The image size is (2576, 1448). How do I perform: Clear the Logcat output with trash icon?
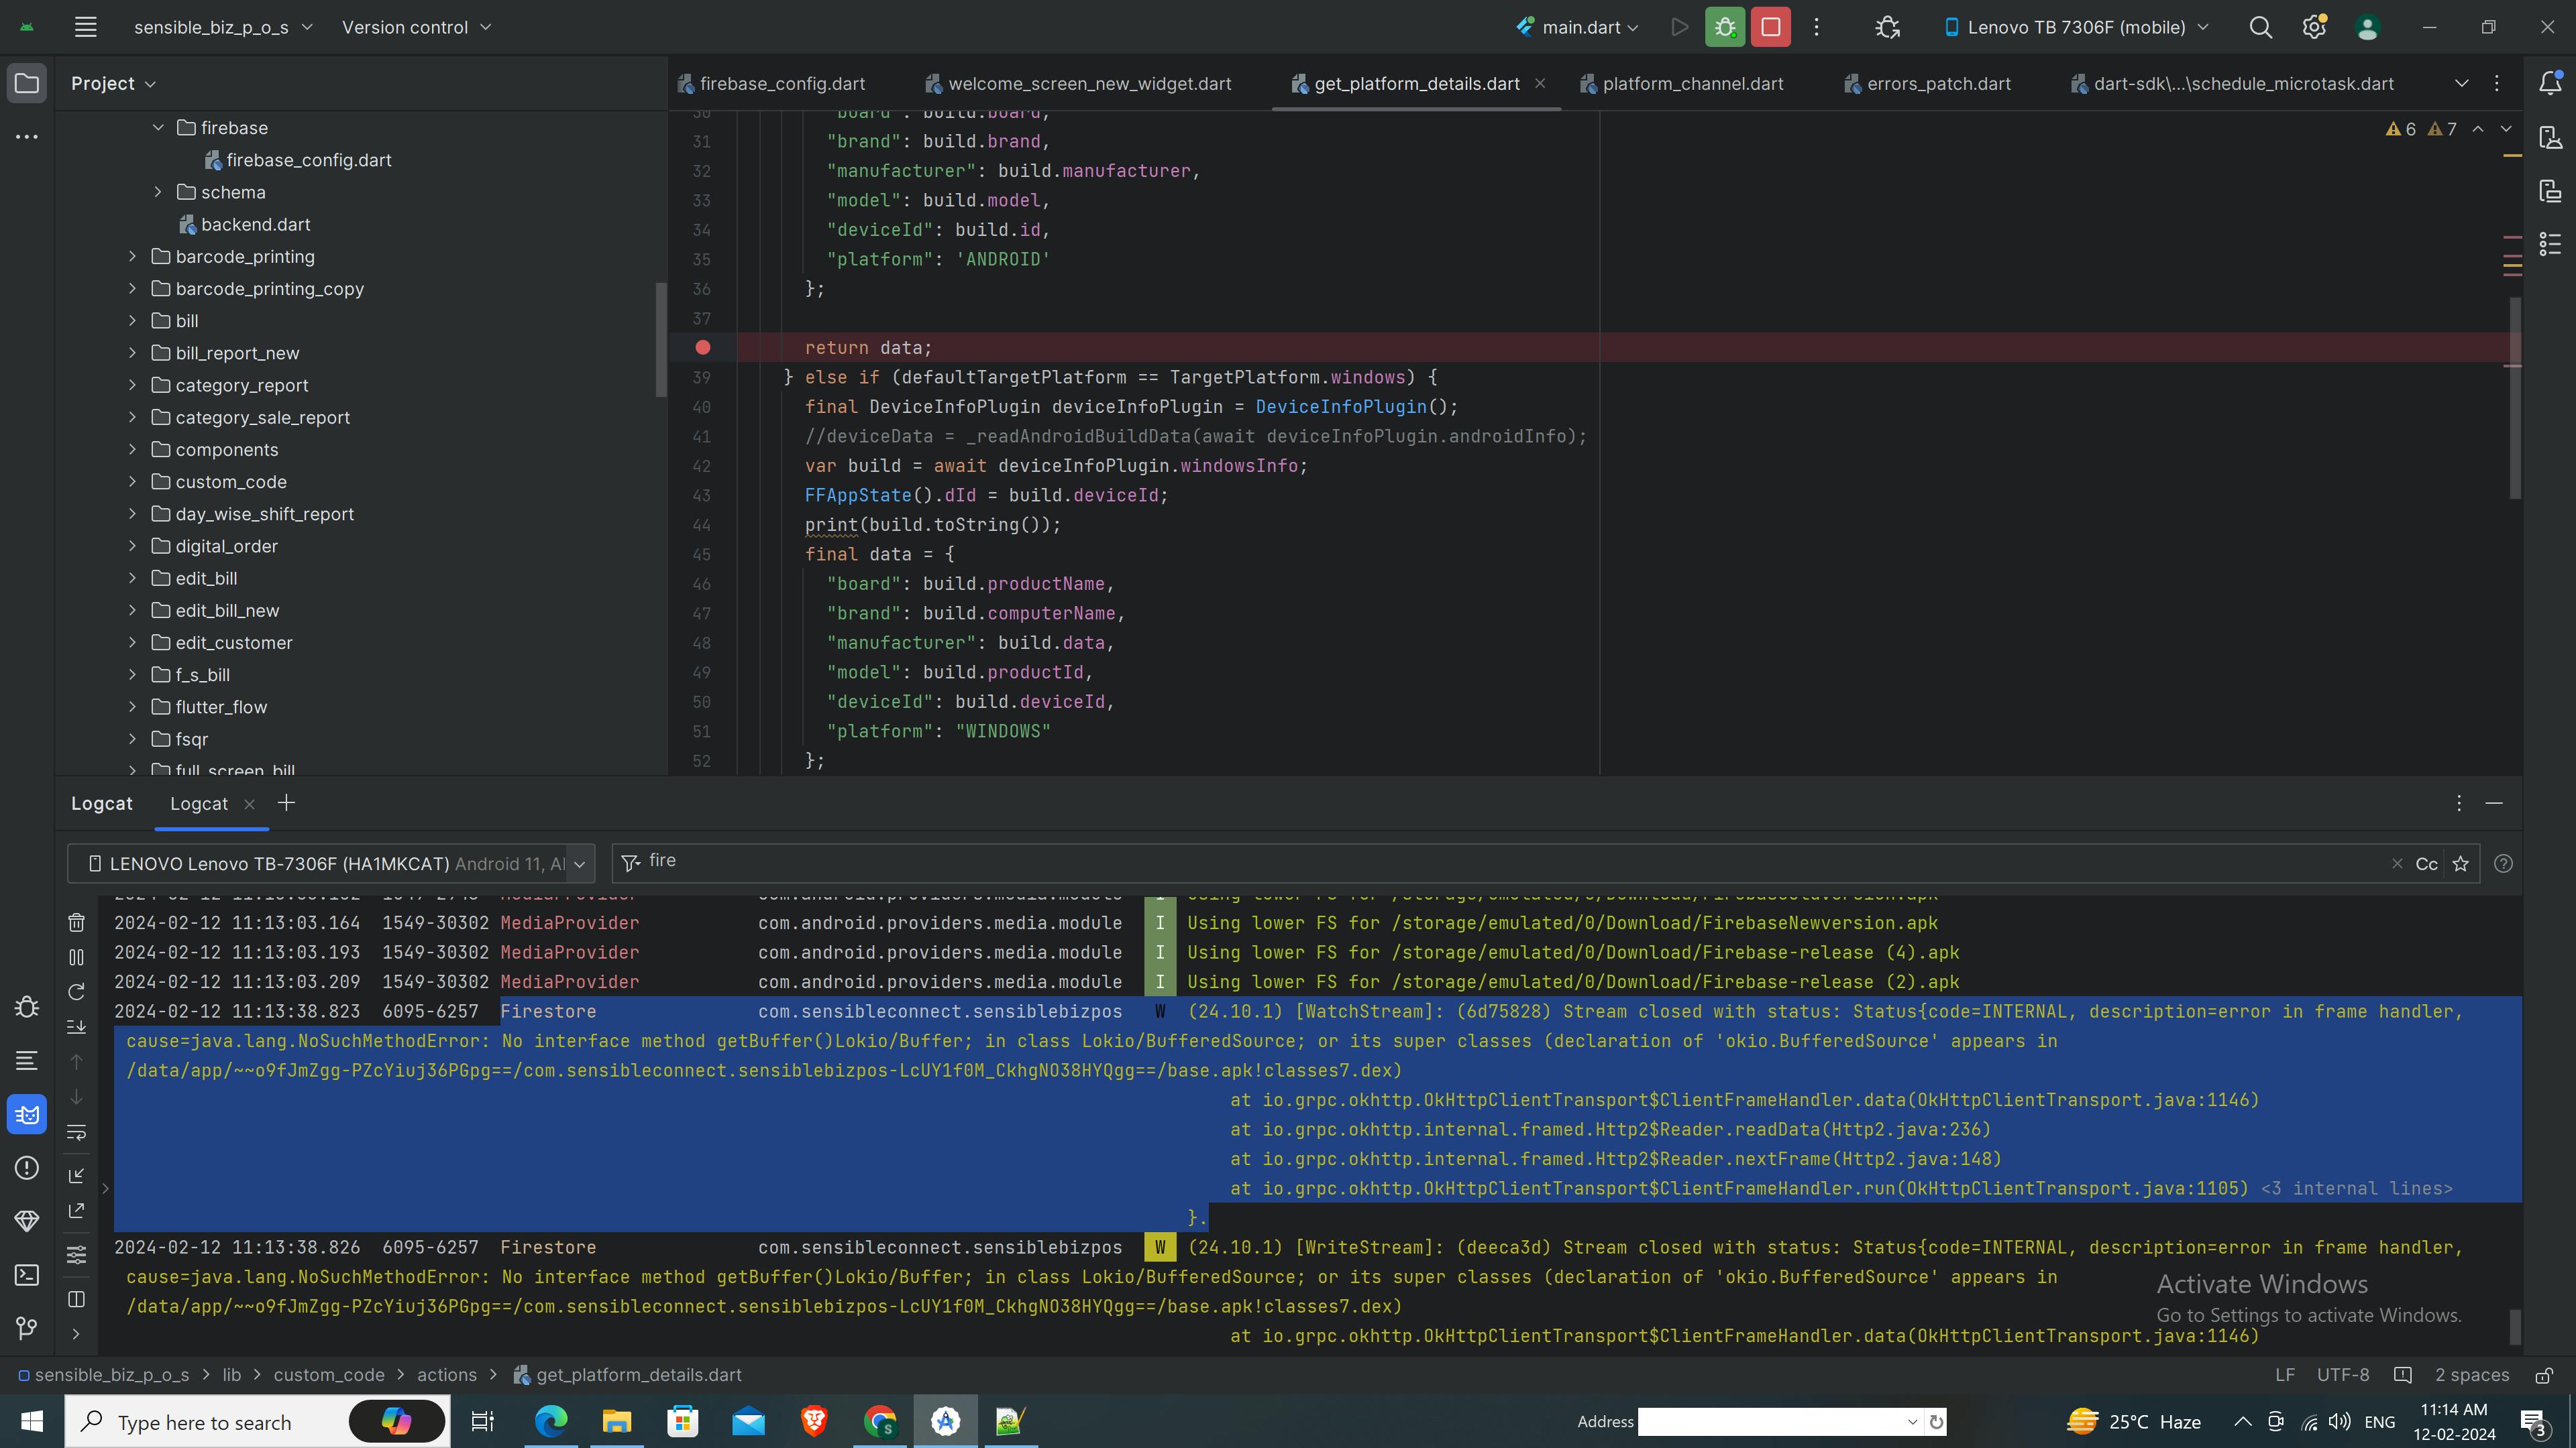click(76, 922)
